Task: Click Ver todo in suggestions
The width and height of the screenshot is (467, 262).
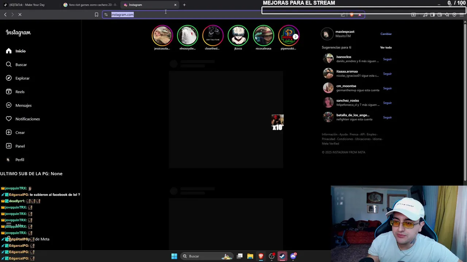Action: 386,47
